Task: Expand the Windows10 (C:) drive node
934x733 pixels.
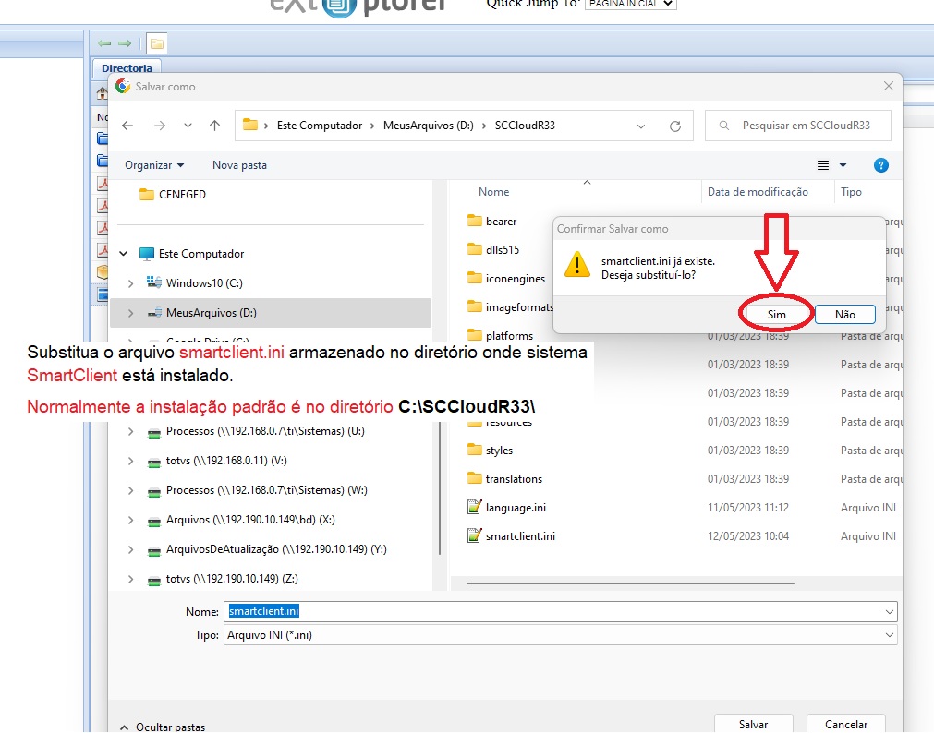Action: (130, 283)
